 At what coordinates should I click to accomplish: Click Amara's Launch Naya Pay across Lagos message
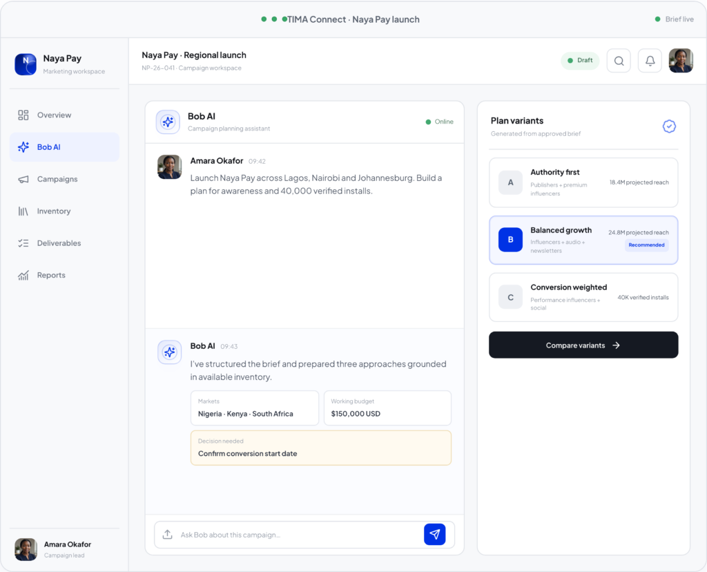(x=316, y=184)
